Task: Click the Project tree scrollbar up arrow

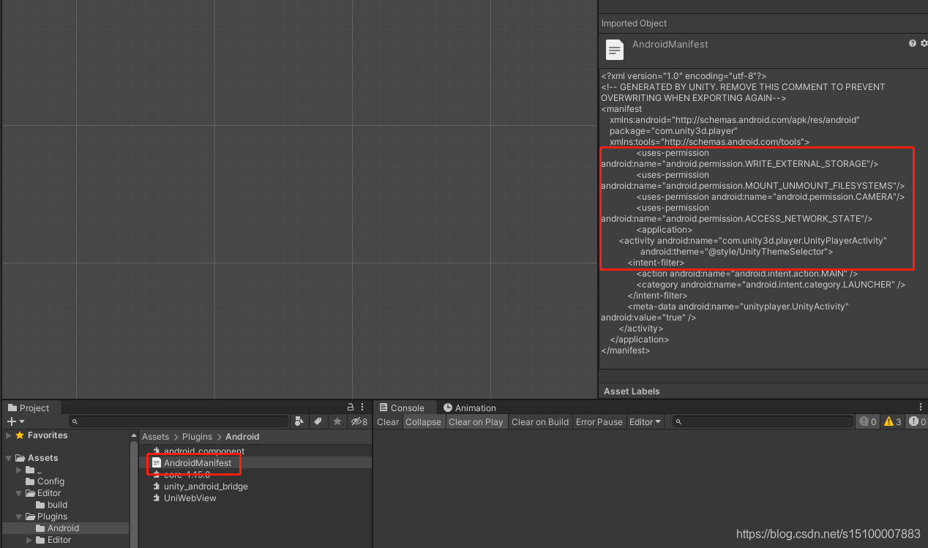Action: pyautogui.click(x=134, y=434)
